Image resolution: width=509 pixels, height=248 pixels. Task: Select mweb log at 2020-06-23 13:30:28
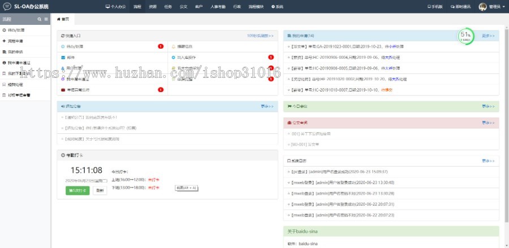click(391, 194)
